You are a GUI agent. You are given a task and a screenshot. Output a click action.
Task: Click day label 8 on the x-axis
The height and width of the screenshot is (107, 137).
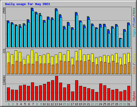[37, 104]
